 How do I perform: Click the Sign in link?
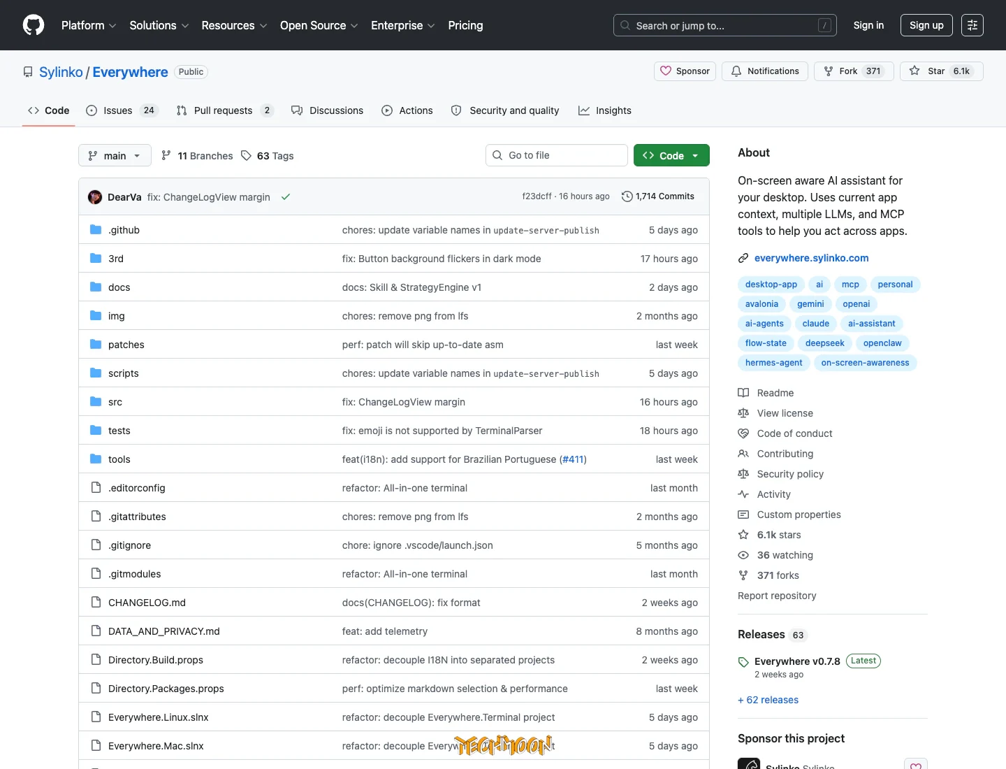point(868,25)
